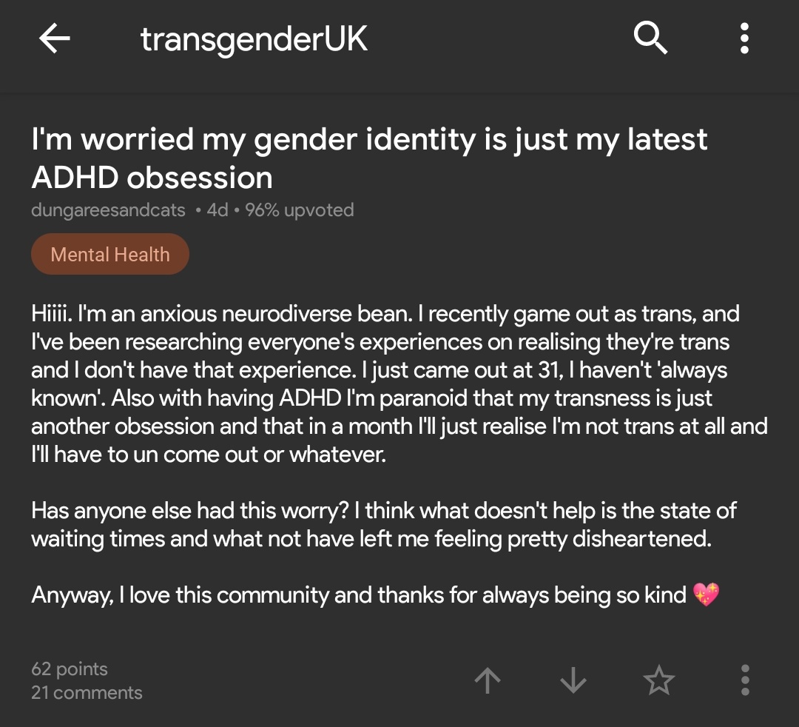Screen dimensions: 799x727
Task: Open the top bar overflow menu
Action: [744, 38]
